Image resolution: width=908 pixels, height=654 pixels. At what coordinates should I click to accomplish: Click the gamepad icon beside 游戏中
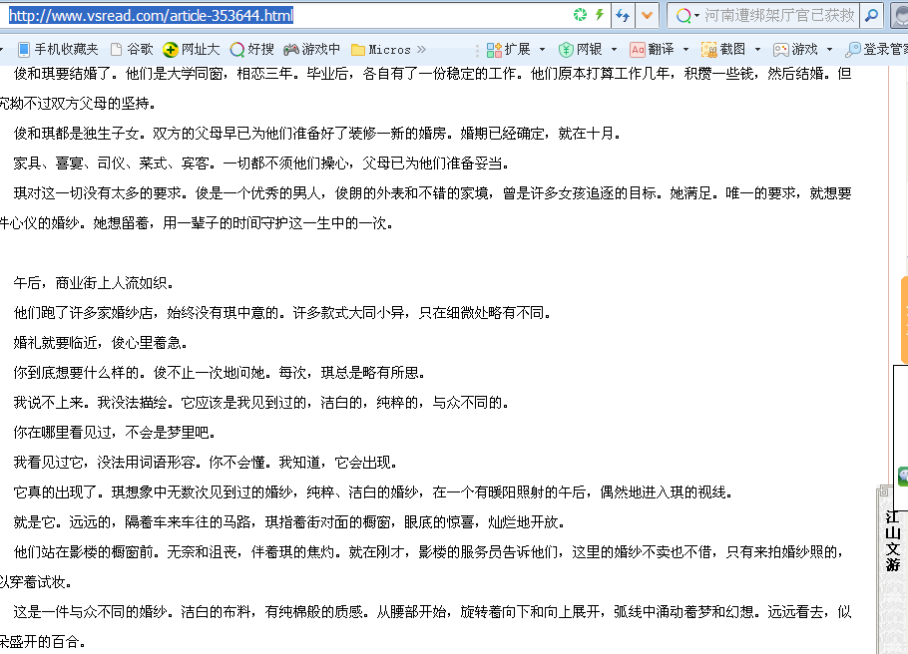click(290, 50)
